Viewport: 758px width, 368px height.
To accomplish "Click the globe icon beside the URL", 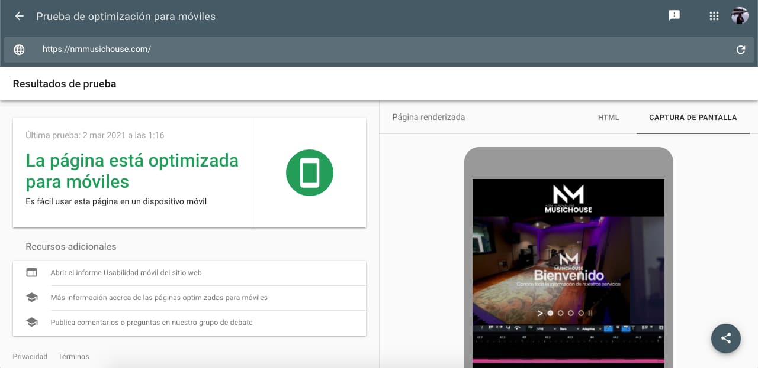I will click(x=19, y=50).
